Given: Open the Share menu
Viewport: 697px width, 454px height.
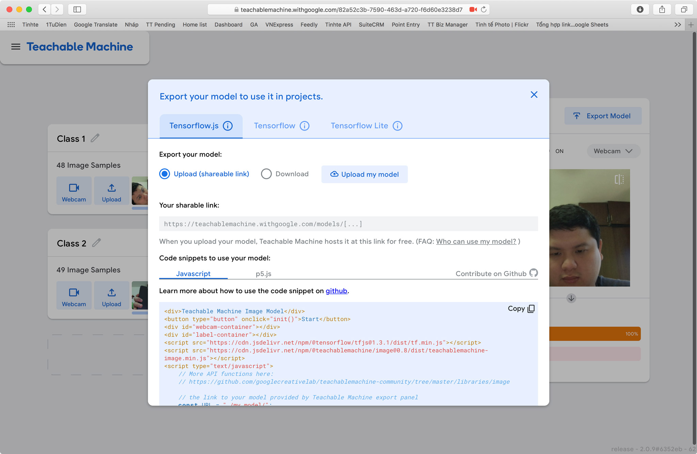Looking at the screenshot, I should click(x=662, y=10).
